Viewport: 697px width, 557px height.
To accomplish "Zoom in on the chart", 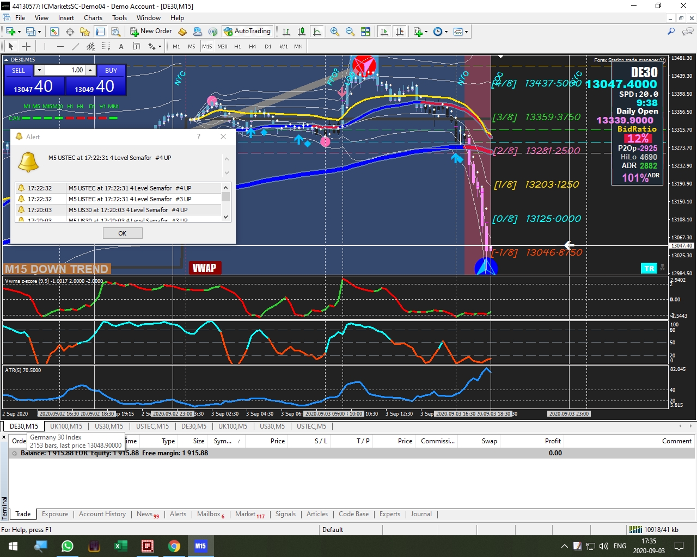I will (335, 32).
